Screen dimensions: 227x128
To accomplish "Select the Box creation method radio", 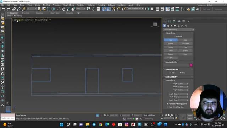I will pyautogui.click(x=181, y=73).
